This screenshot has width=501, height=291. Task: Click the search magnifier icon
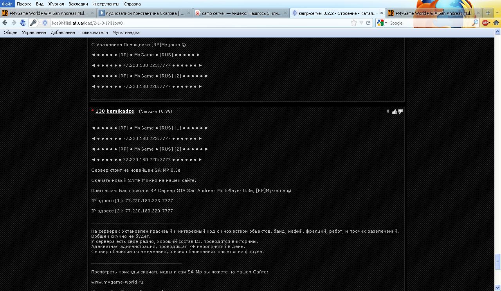click(475, 23)
